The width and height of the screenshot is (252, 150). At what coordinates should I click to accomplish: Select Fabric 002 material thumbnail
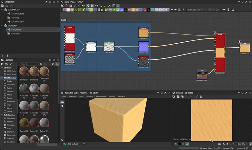point(24,122)
